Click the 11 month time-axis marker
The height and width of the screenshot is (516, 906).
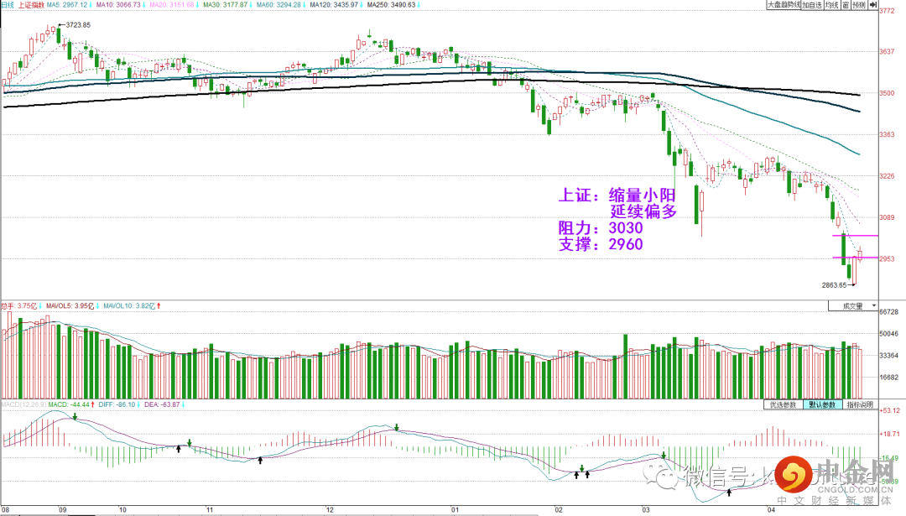(209, 510)
